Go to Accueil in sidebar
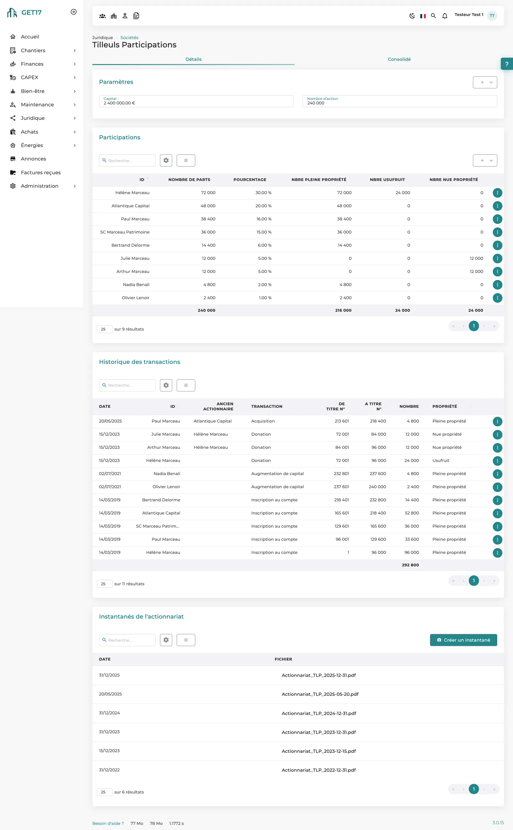This screenshot has width=513, height=830. (42, 37)
